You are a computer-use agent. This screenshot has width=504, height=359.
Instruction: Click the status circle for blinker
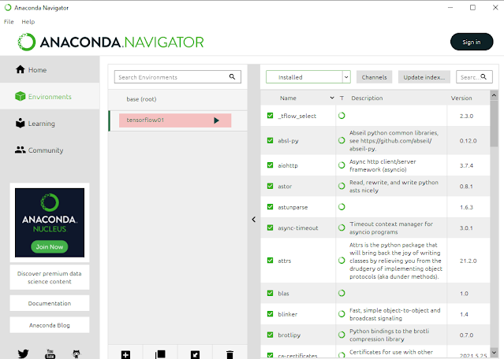pyautogui.click(x=342, y=314)
